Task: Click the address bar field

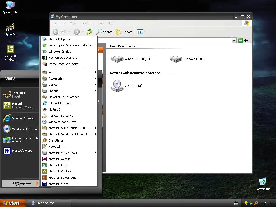Action: (x=165, y=40)
